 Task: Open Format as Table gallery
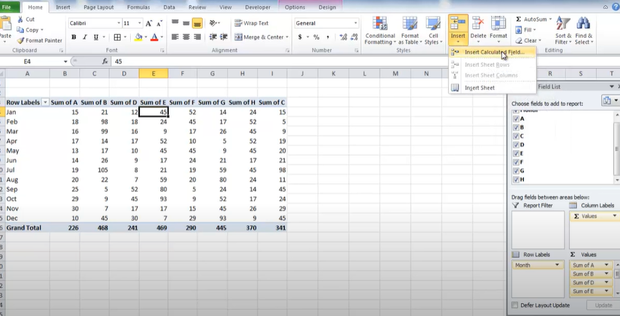click(410, 31)
